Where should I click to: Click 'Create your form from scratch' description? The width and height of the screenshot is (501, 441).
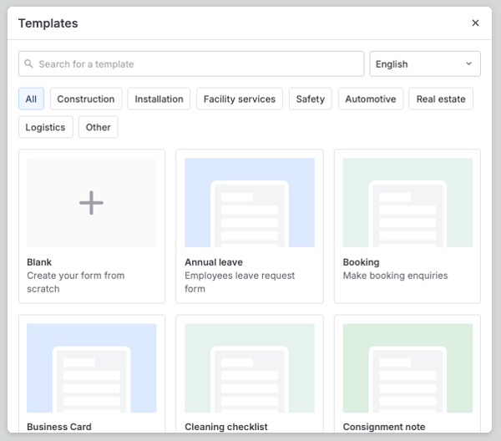[x=76, y=281]
